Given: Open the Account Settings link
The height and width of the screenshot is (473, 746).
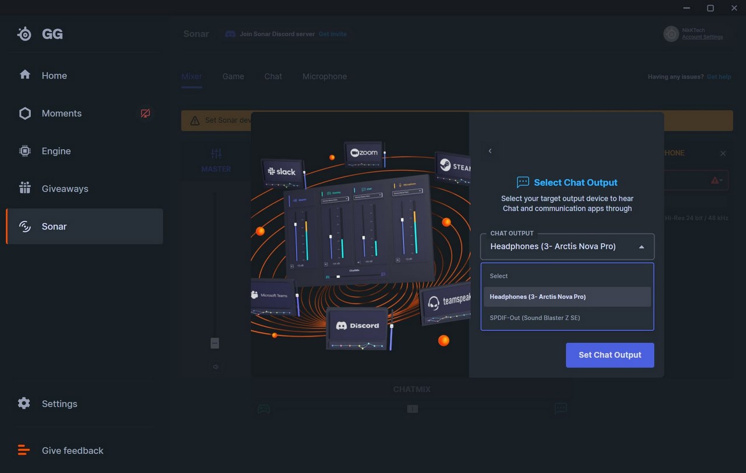Looking at the screenshot, I should [702, 37].
